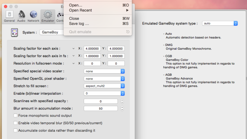
Task: Choose Save log ... menu item
Action: pyautogui.click(x=98, y=23)
